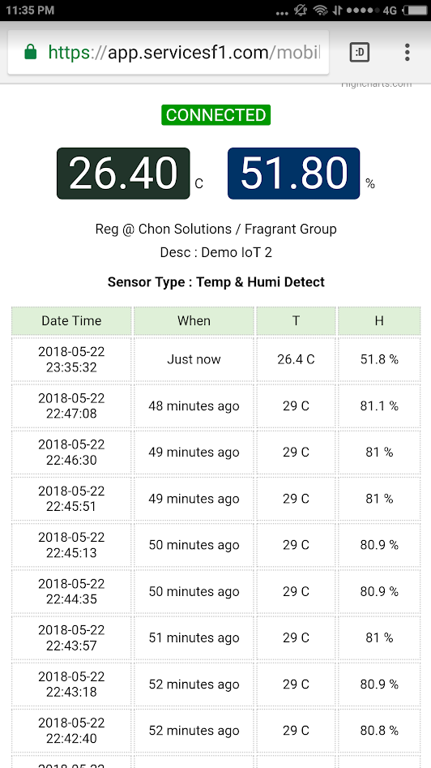431x768 pixels.
Task: Select the 51.80 humidity display box
Action: pyautogui.click(x=293, y=174)
